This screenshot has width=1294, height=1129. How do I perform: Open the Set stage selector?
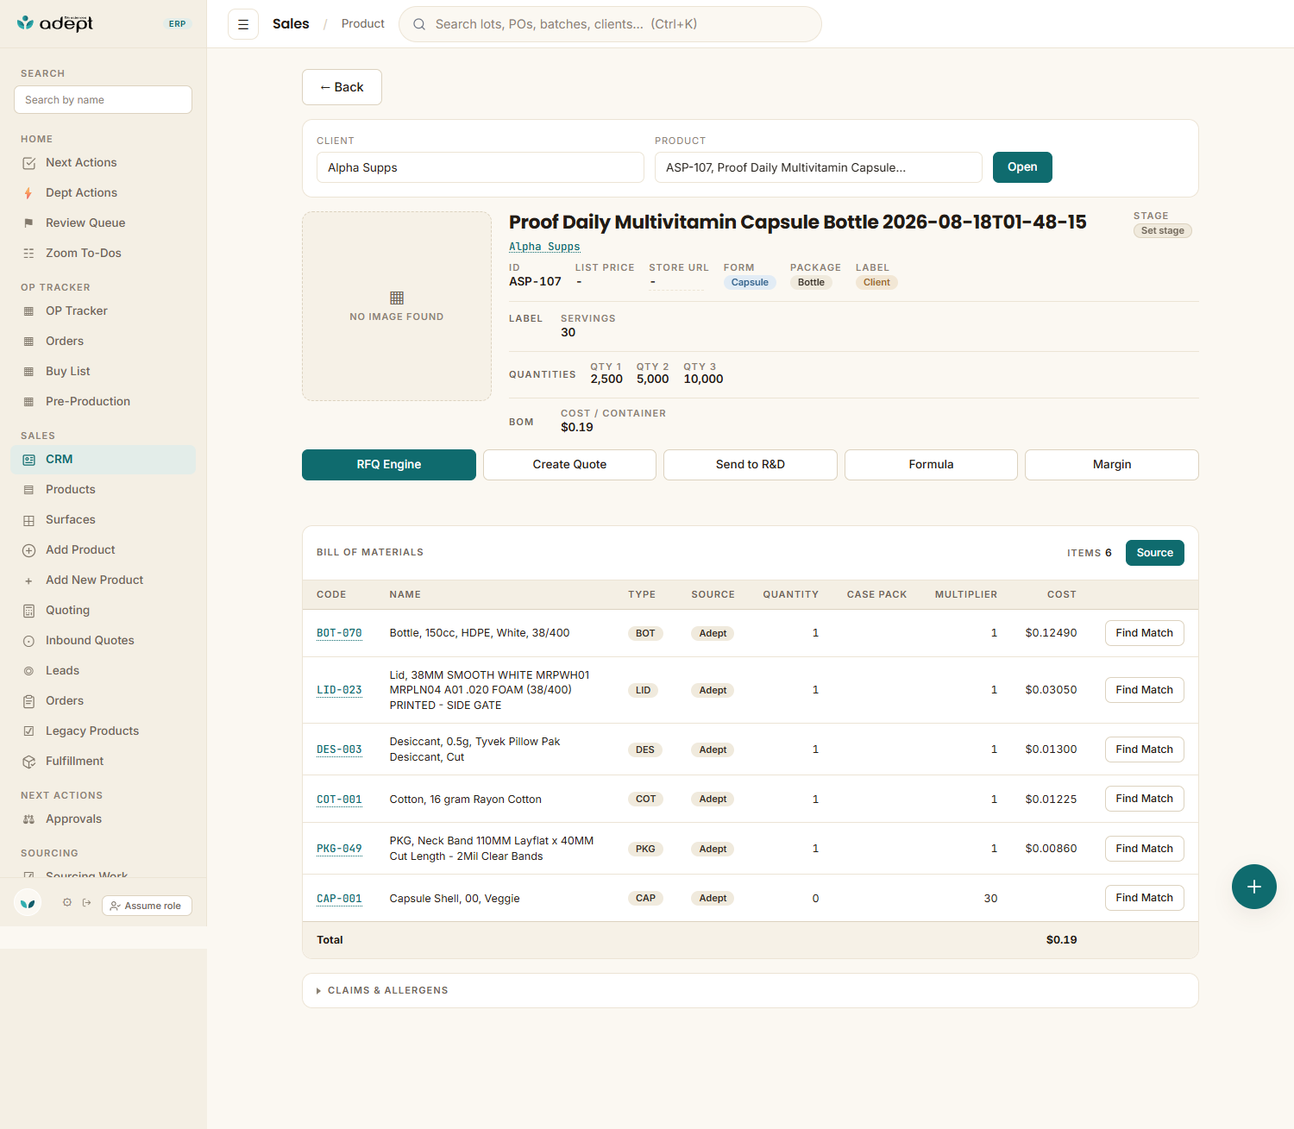(x=1163, y=230)
